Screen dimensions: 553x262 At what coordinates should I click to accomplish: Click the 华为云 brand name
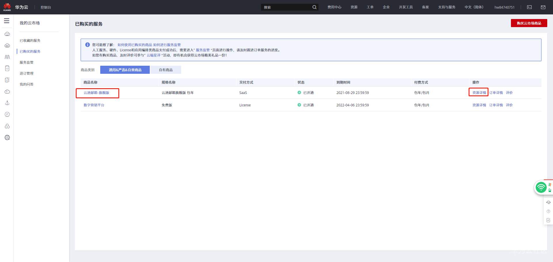coord(22,7)
